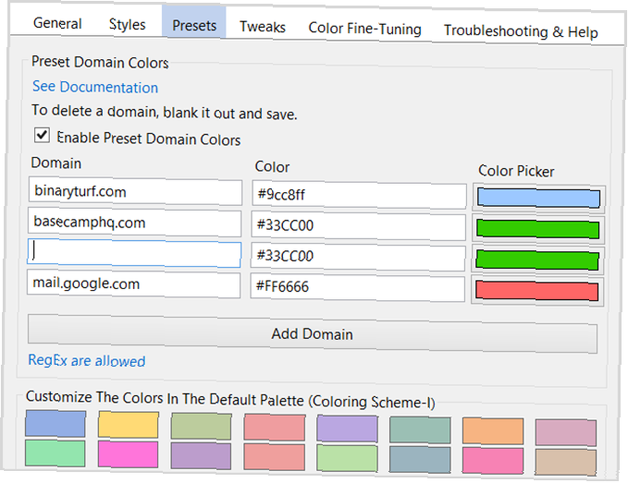Open Troubleshooting & Help tab
Image resolution: width=628 pixels, height=483 pixels.
[x=521, y=31]
